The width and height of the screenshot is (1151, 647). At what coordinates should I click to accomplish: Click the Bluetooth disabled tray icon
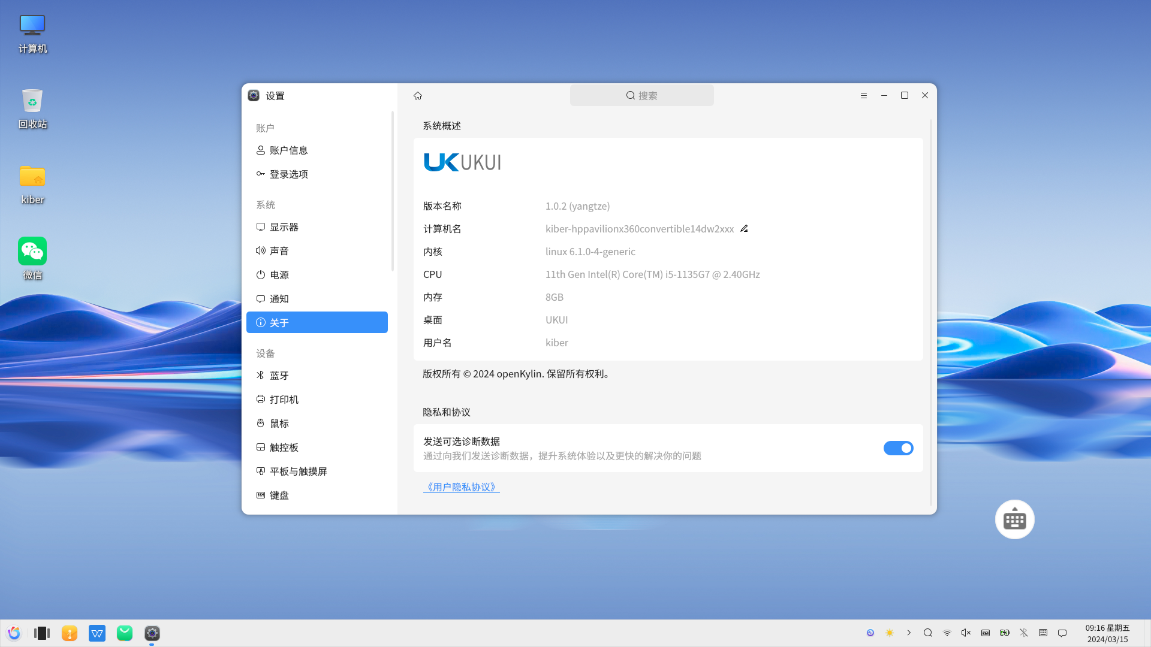[x=1024, y=633]
